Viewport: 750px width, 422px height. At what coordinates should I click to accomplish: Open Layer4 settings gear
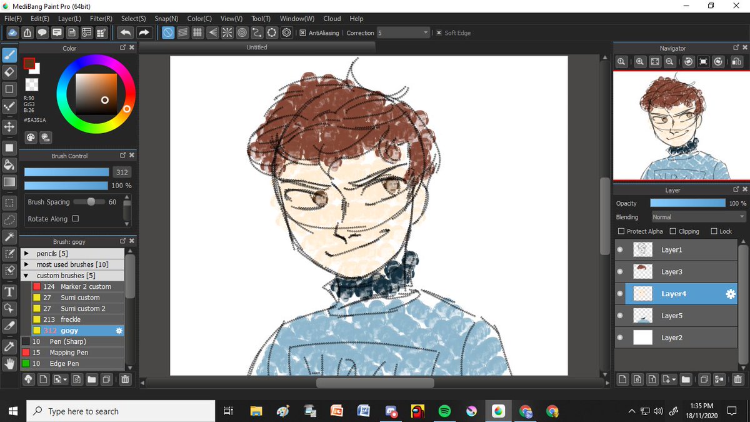(x=730, y=294)
